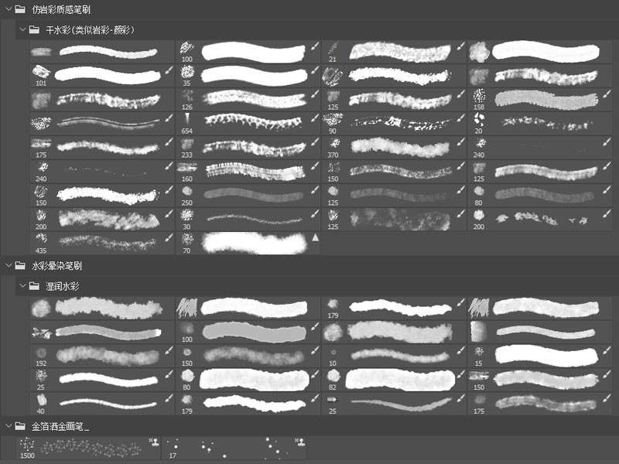Click the triangle tool icon on brush 70
The width and height of the screenshot is (619, 464).
coord(315,238)
